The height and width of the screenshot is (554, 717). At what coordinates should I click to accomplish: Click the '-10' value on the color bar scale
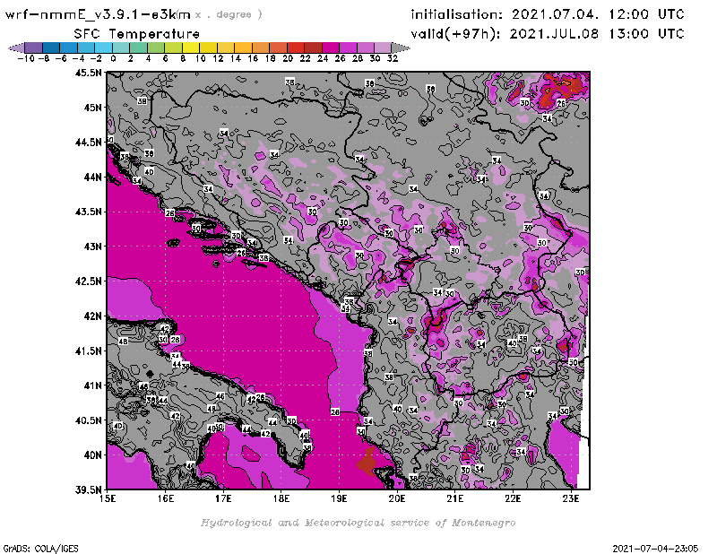pyautogui.click(x=26, y=59)
